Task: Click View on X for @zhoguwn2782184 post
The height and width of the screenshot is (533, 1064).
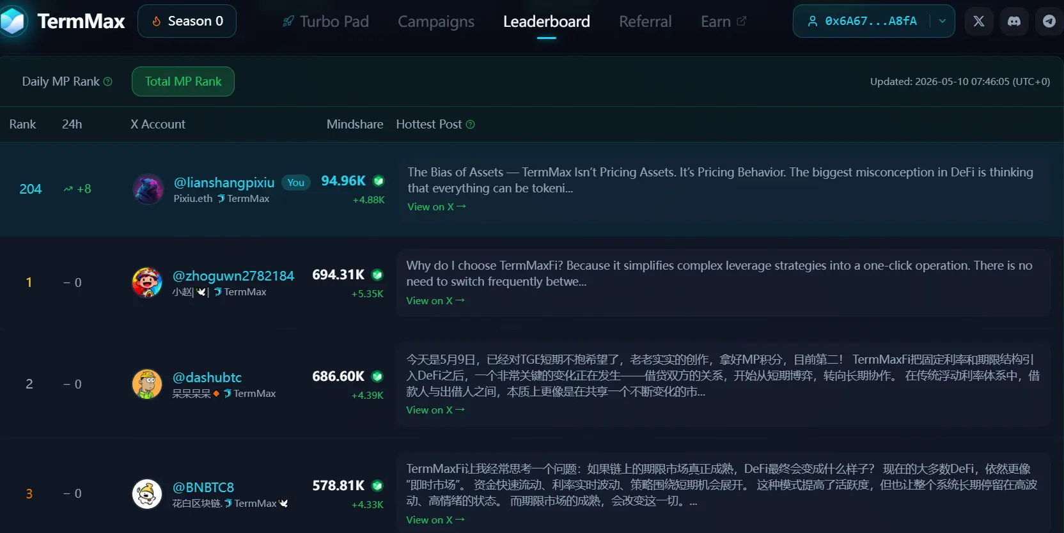Action: coord(435,301)
